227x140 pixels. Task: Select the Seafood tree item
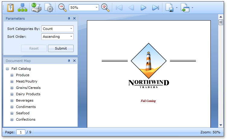(x=23, y=113)
